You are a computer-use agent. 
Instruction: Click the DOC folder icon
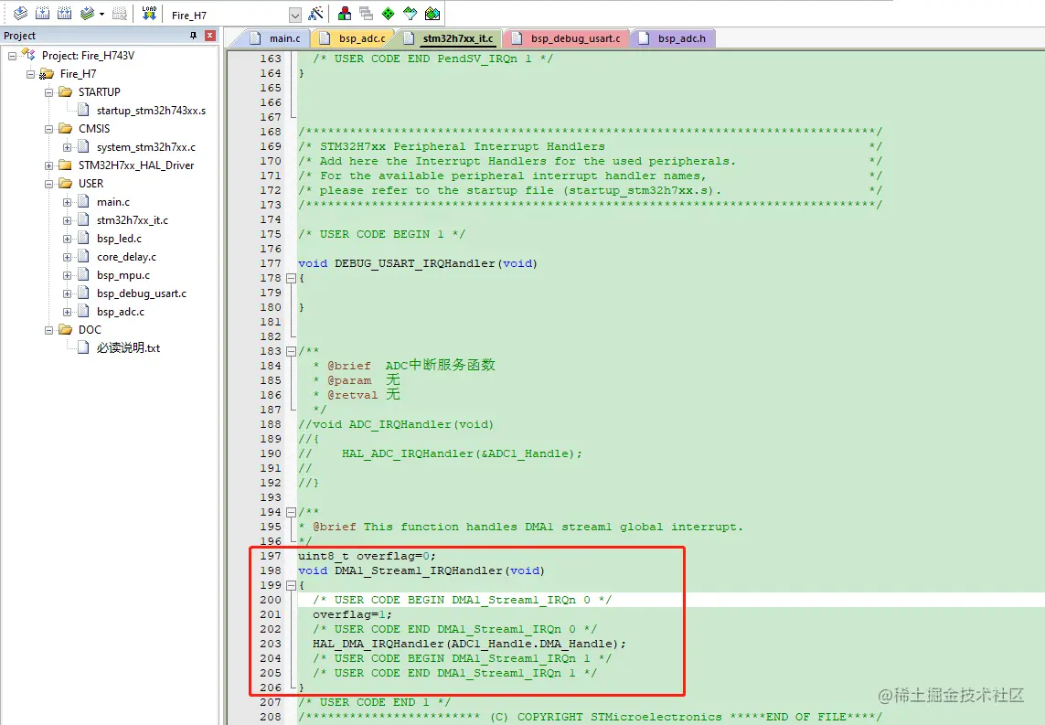pos(65,330)
